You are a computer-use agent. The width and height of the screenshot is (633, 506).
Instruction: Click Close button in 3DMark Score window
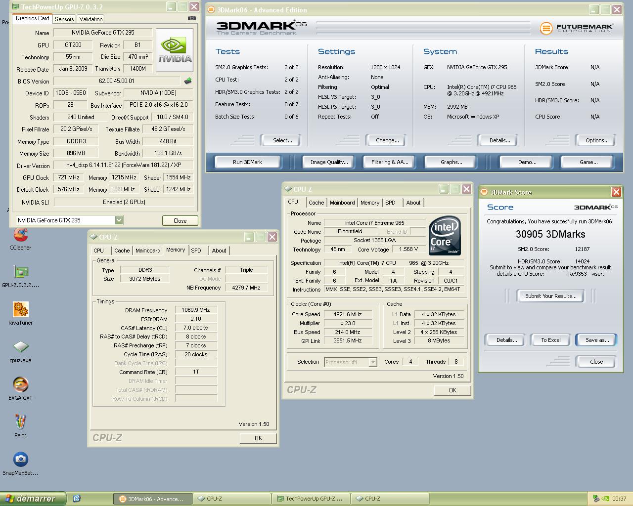pos(596,362)
